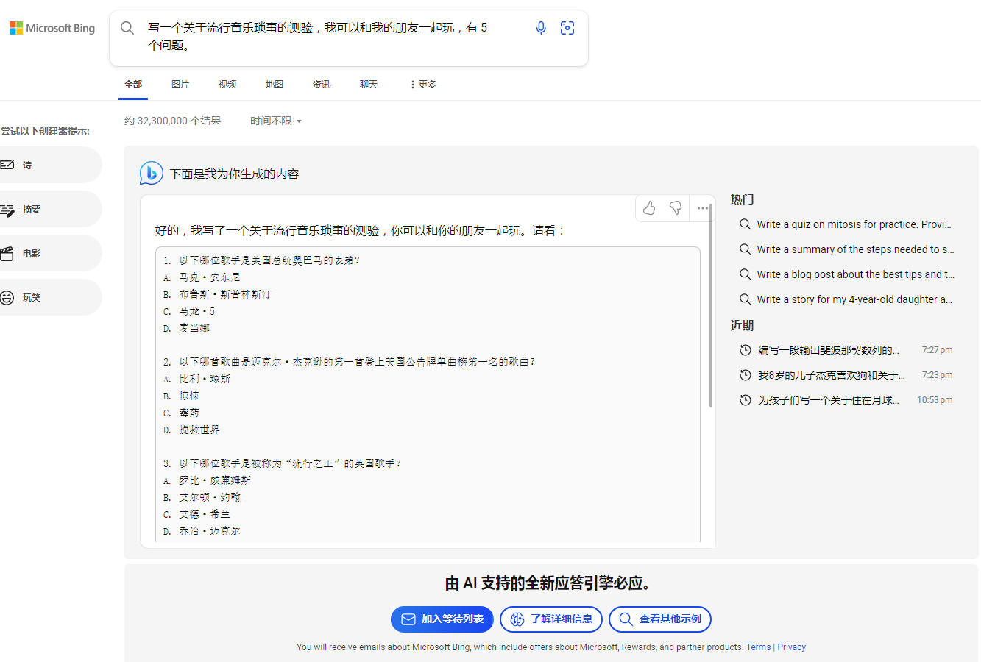
Task: Click the 加入等待列表 button
Action: tap(442, 619)
